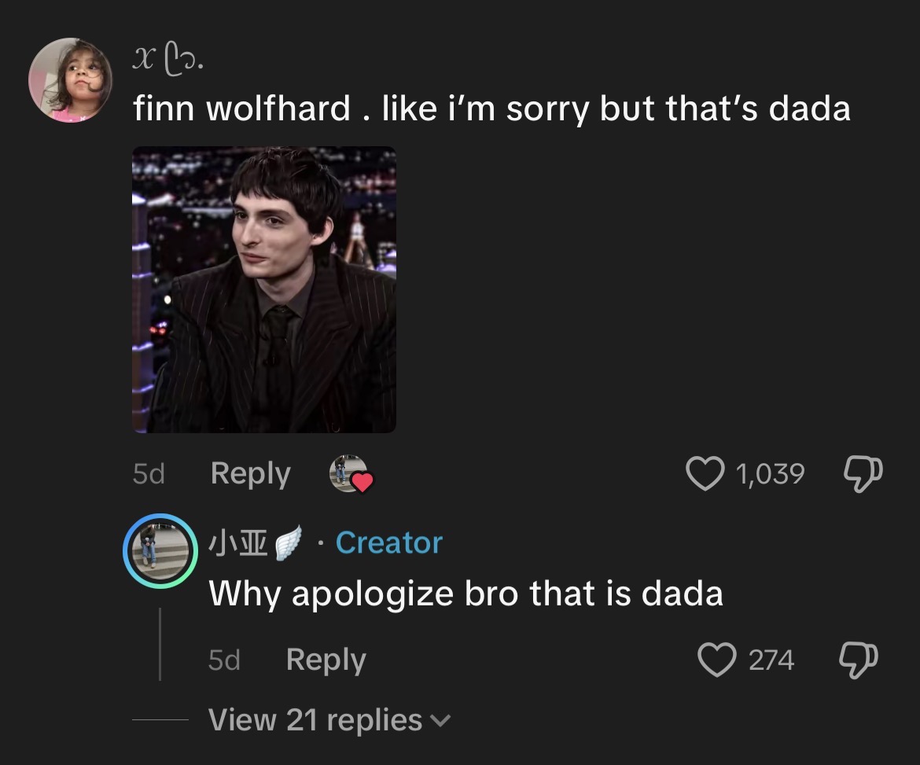Image resolution: width=920 pixels, height=765 pixels.
Task: Open the 小亚 creator username
Action: pyautogui.click(x=238, y=542)
